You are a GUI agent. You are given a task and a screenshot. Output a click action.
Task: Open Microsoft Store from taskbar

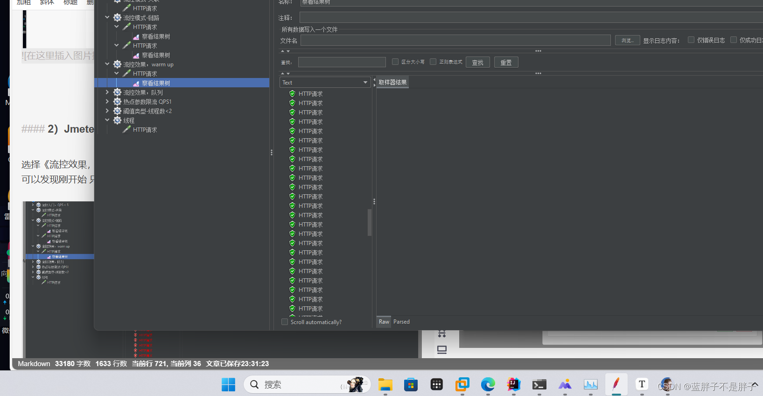click(x=411, y=384)
